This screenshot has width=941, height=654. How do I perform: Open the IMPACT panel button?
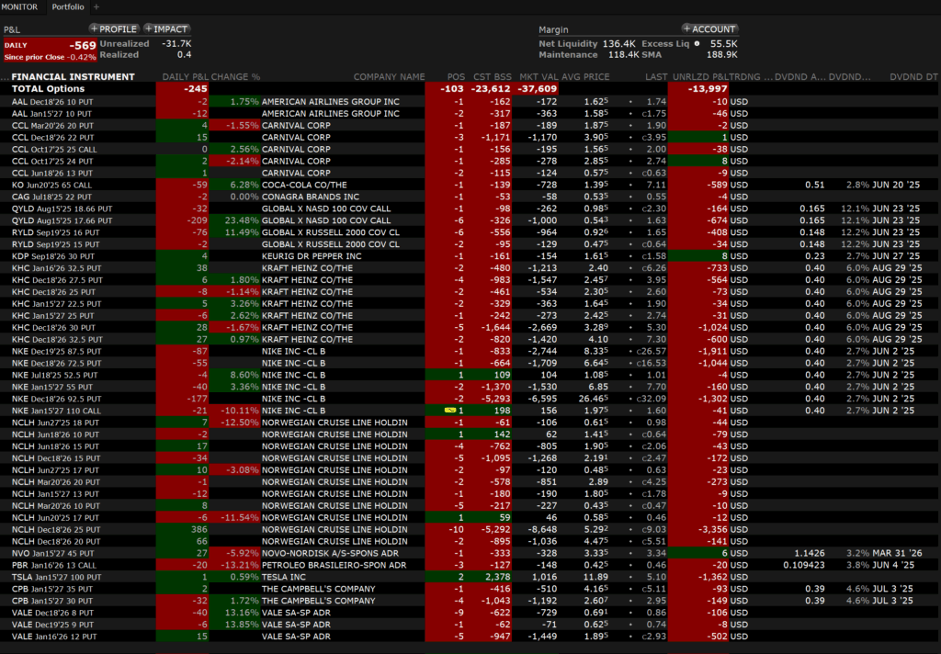167,28
